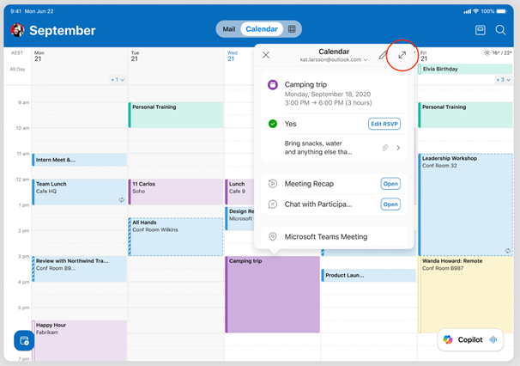Open the apps grid icon next to Calendar
The width and height of the screenshot is (520, 366).
coord(292,29)
